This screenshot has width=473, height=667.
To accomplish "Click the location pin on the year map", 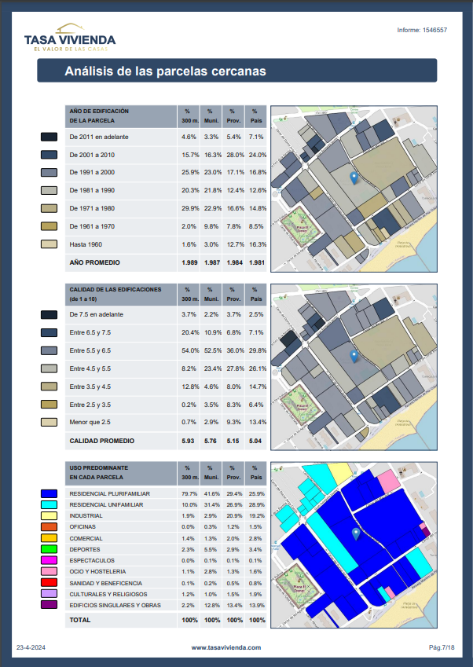I will (x=354, y=178).
